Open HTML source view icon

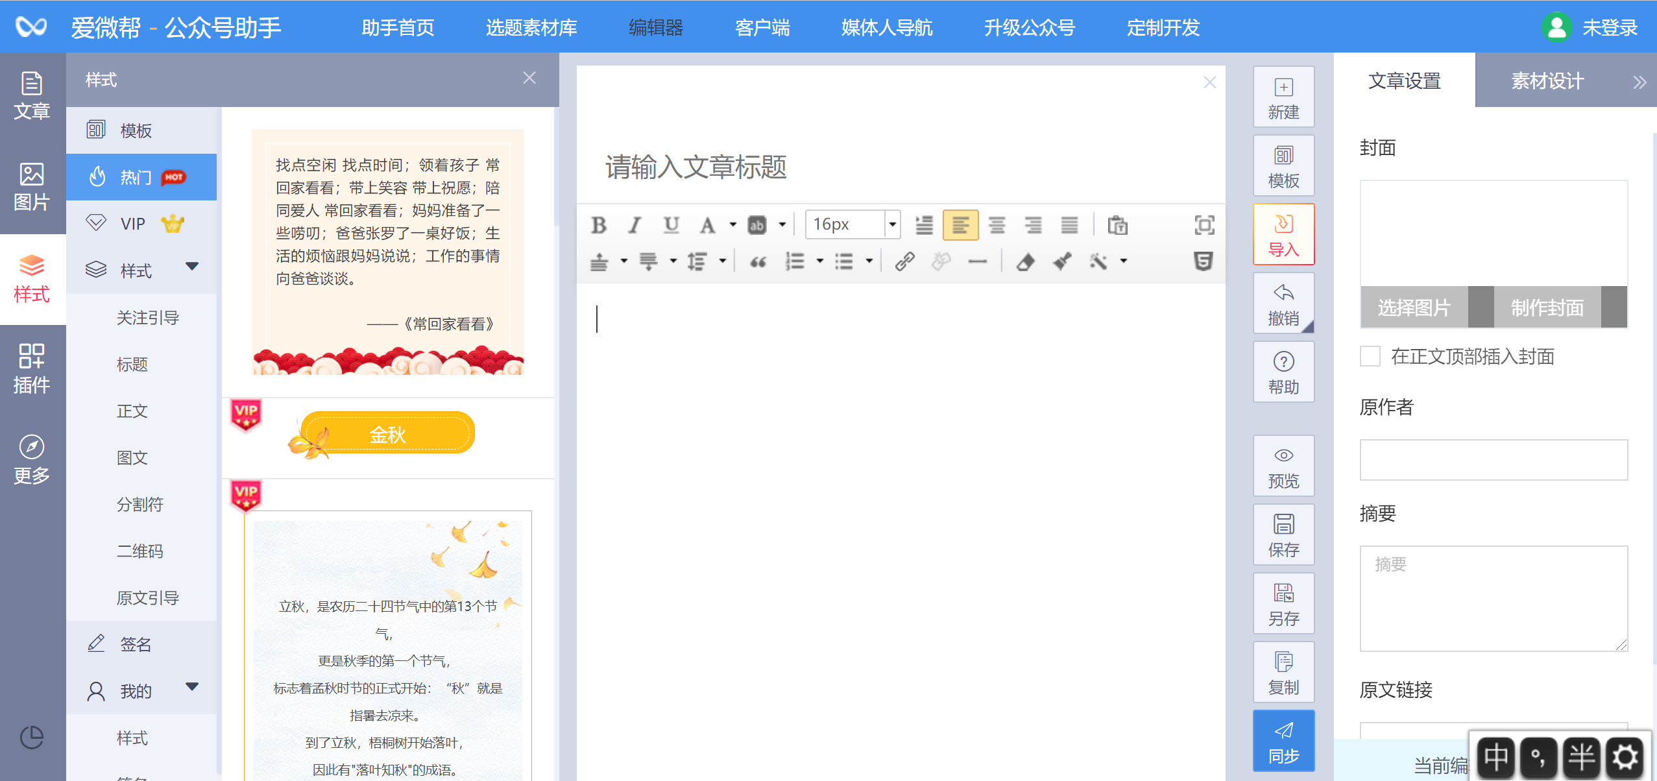coord(1203,261)
